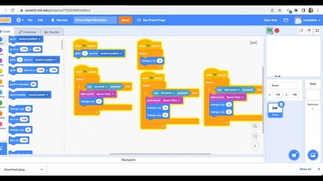Click the green flag to run the project
This screenshot has height=181, width=323.
click(270, 31)
